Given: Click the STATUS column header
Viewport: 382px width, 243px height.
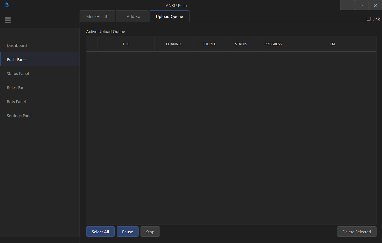Looking at the screenshot, I should (x=241, y=44).
